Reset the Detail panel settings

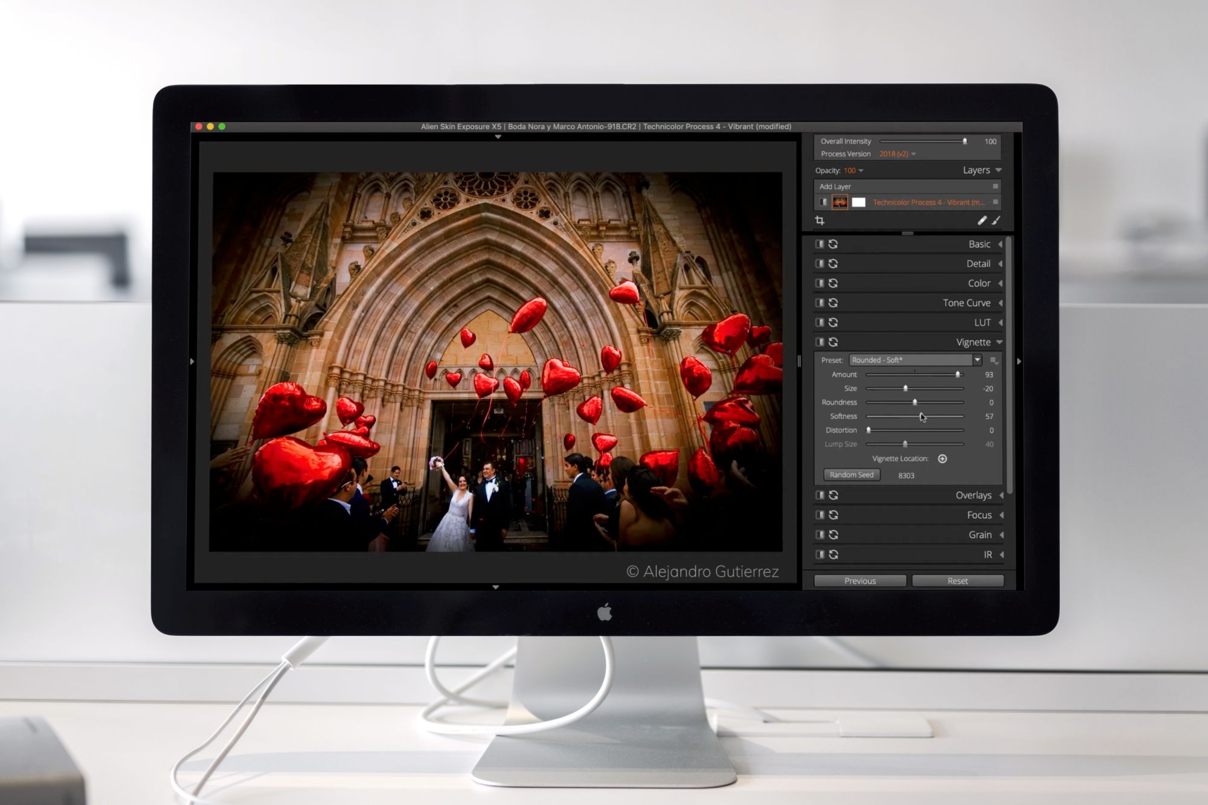833,264
